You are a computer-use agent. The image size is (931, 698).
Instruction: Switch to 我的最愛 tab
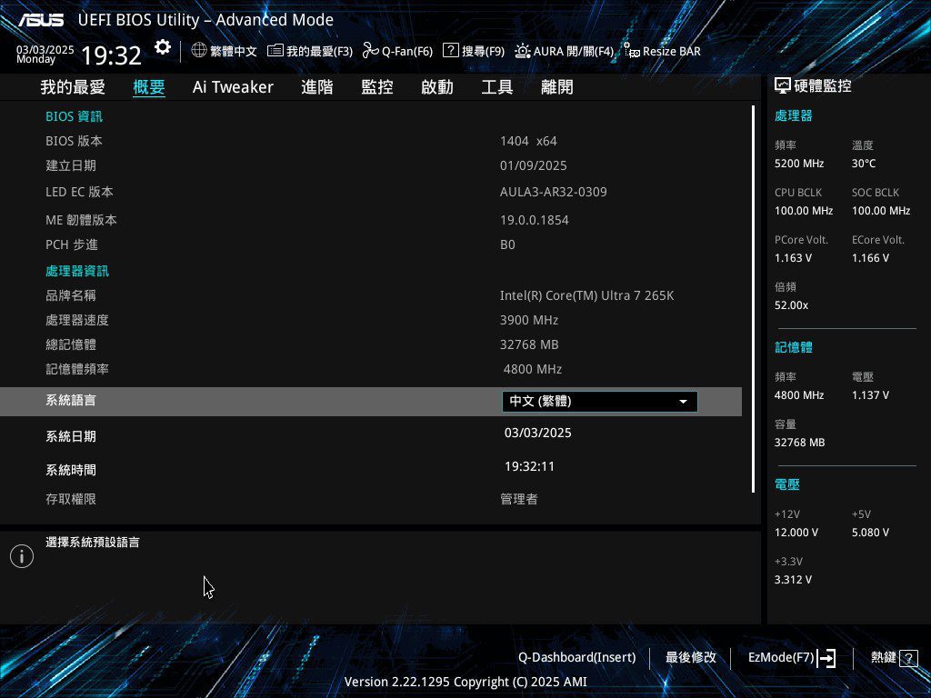click(x=73, y=87)
